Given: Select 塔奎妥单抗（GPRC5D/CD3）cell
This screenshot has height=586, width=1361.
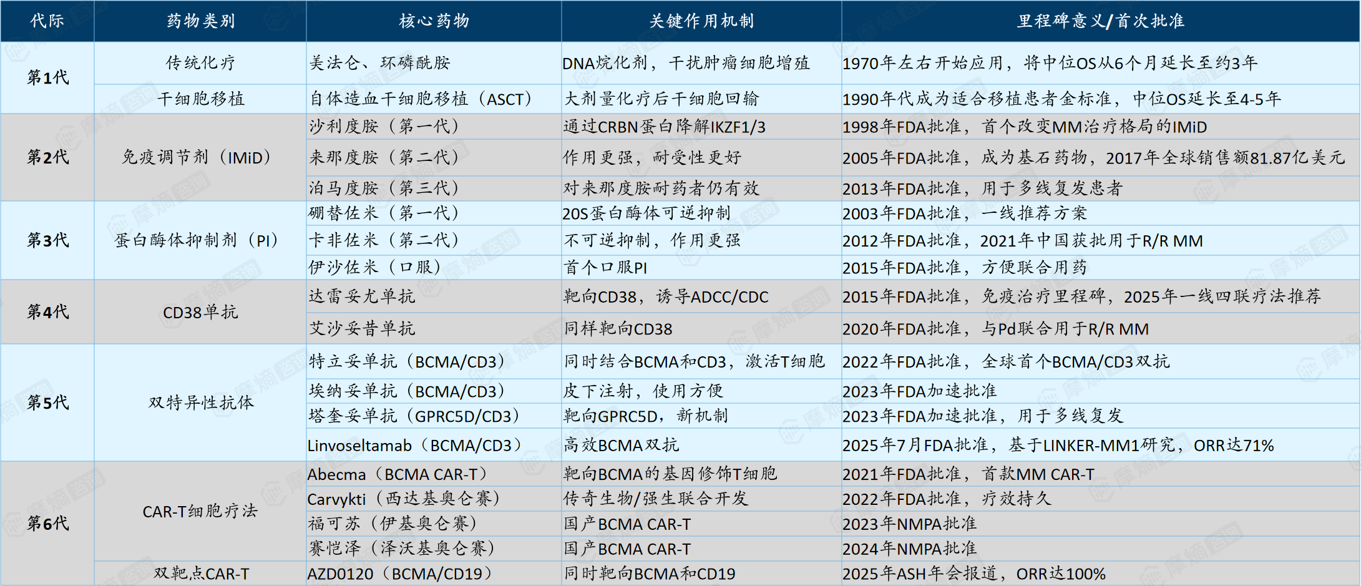Looking at the screenshot, I should coord(434,416).
